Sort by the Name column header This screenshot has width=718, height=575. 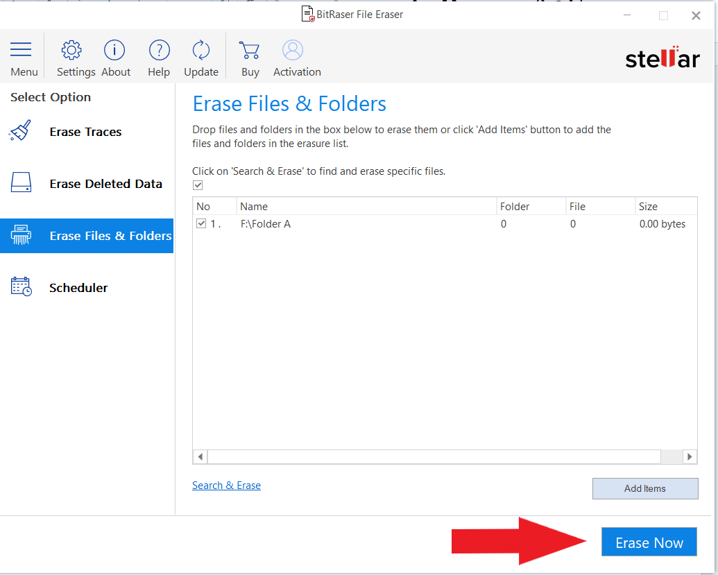click(x=366, y=207)
